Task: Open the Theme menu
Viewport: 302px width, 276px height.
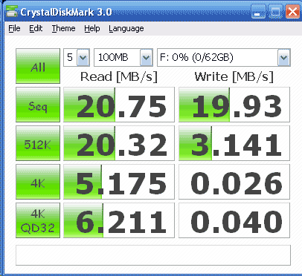Action: (x=63, y=28)
